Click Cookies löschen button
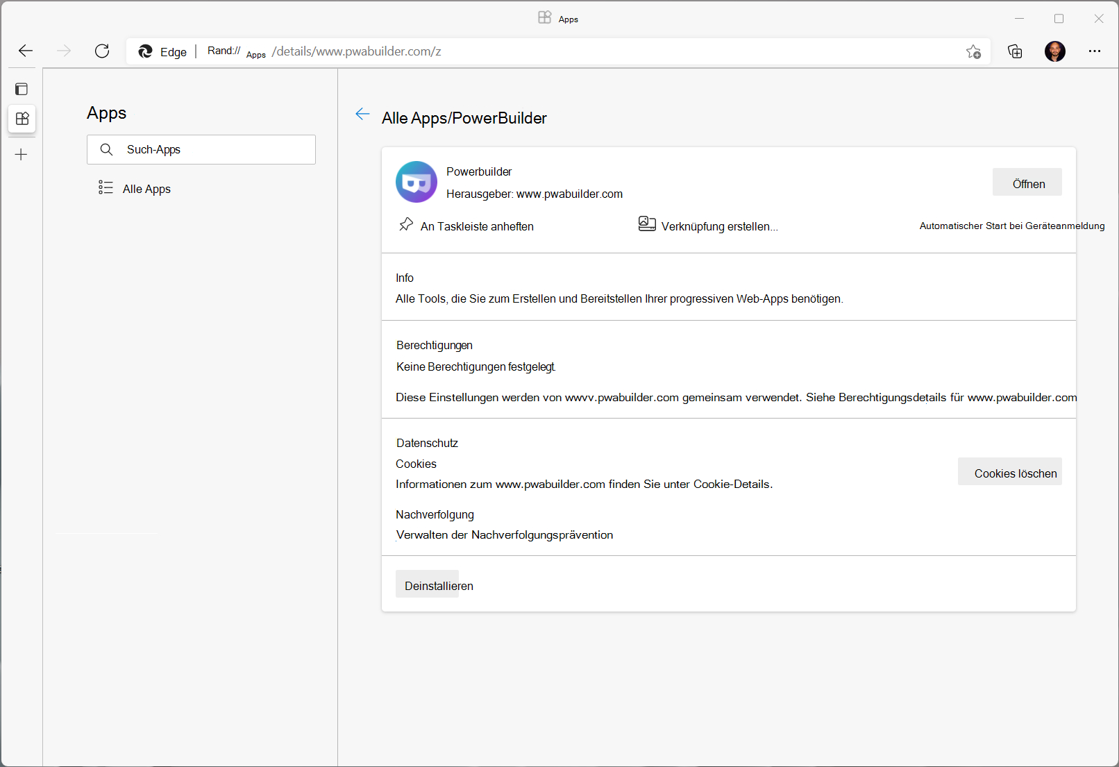The width and height of the screenshot is (1119, 767). pos(1010,471)
